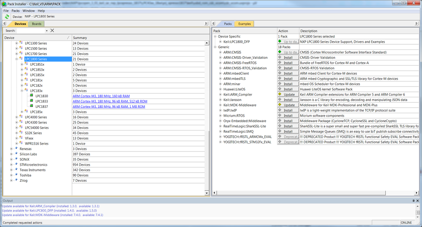Install the Huawei::LiteOS pack

point(288,89)
